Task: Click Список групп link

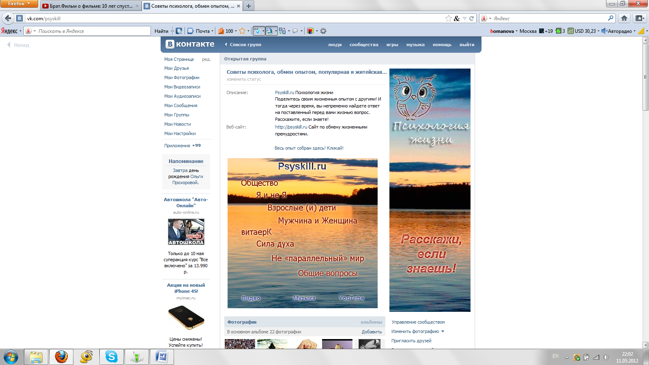Action: click(x=245, y=45)
